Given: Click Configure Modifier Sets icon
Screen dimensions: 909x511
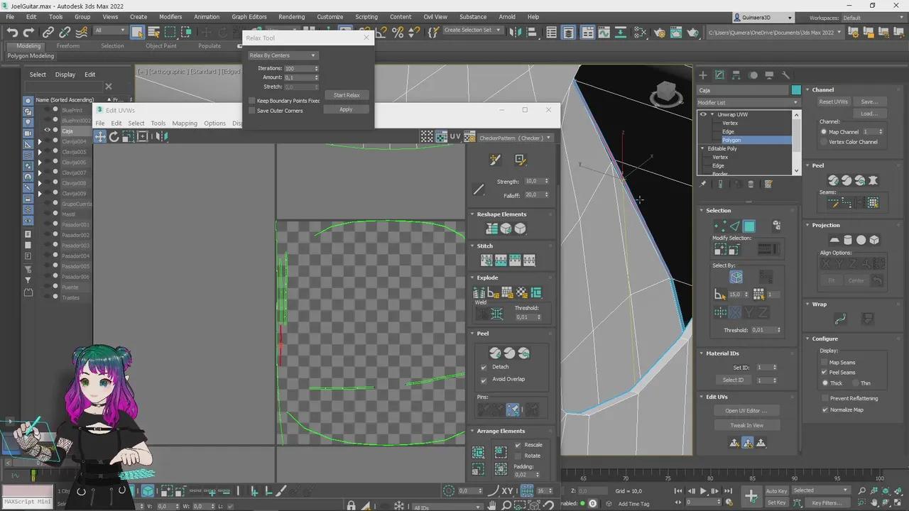Looking at the screenshot, I should 768,185.
